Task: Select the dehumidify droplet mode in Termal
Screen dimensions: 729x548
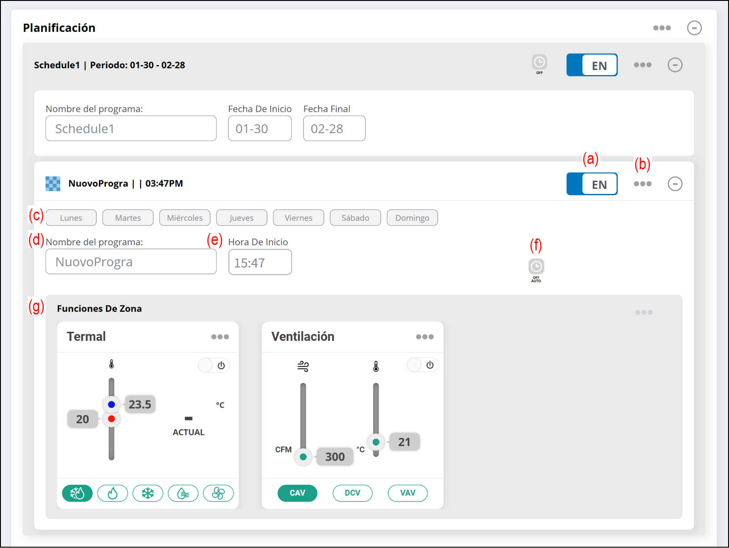Action: pyautogui.click(x=183, y=493)
